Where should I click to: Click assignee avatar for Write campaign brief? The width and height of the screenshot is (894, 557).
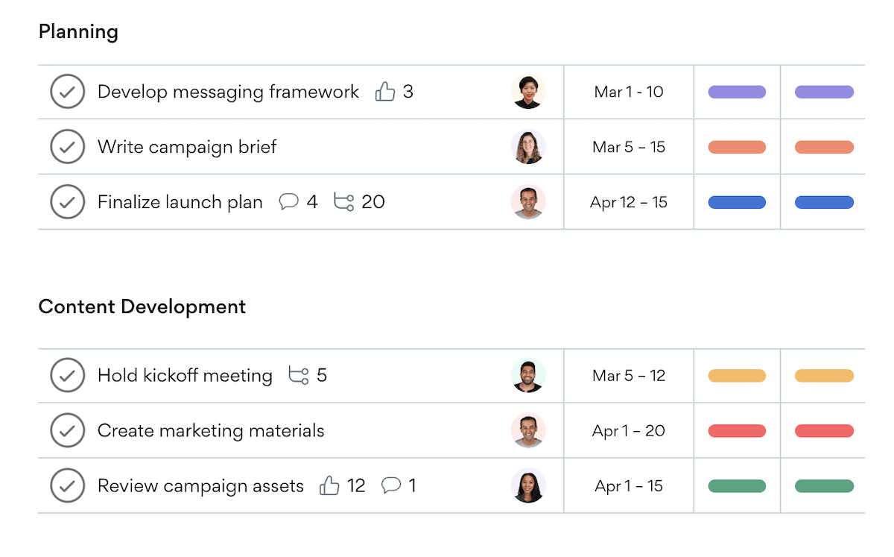pyautogui.click(x=528, y=147)
